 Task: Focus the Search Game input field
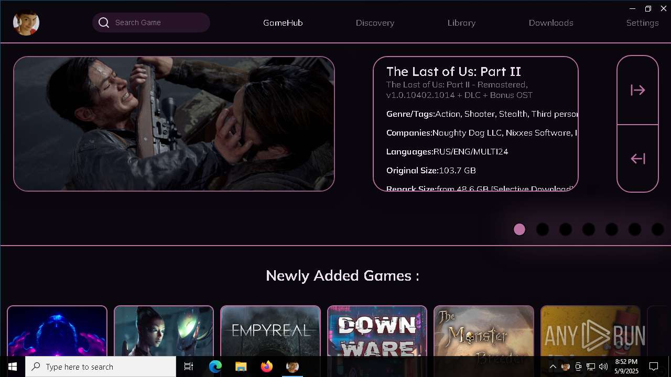point(151,23)
